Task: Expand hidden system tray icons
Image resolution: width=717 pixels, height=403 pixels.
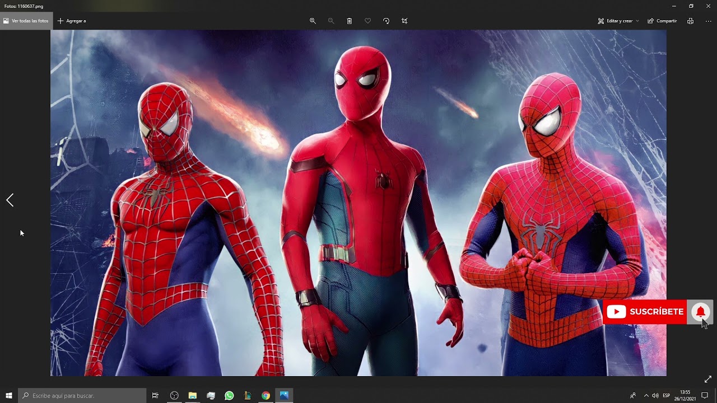Action: click(x=646, y=396)
